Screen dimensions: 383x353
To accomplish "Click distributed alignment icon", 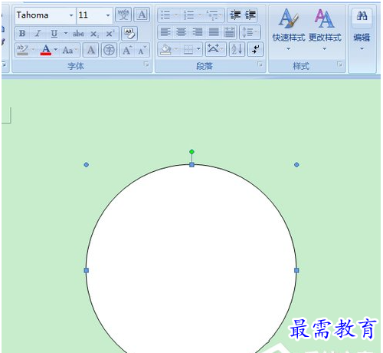I will pos(230,32).
